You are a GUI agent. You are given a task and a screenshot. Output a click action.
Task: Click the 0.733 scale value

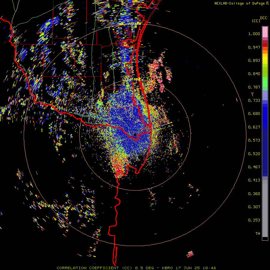(x=254, y=100)
